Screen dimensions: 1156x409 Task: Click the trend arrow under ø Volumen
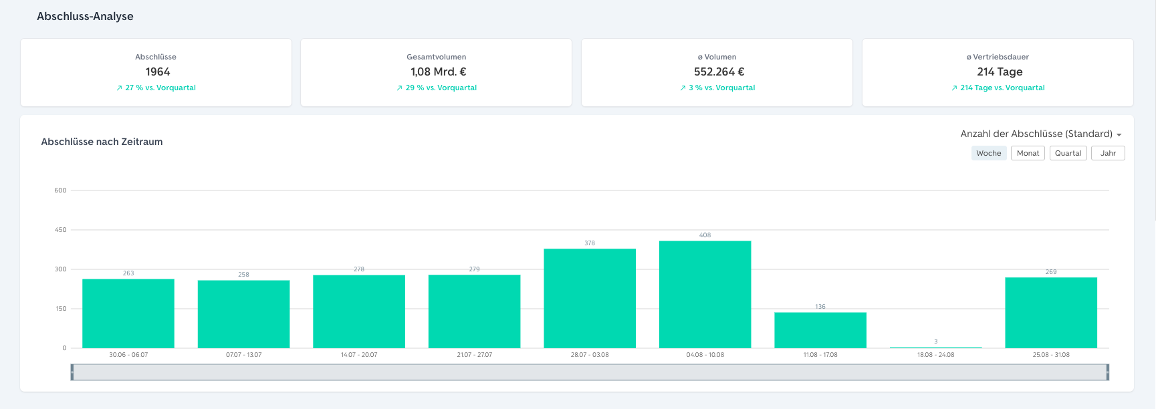click(x=683, y=88)
